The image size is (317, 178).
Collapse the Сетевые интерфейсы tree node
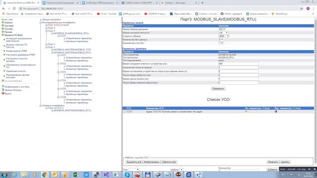(41, 105)
